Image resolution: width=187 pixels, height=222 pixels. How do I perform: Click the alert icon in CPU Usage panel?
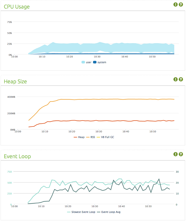176,5
